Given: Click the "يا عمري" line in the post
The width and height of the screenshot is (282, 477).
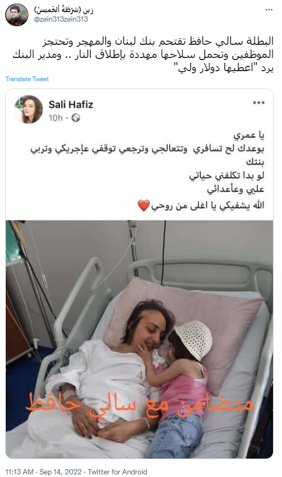Looking at the screenshot, I should [x=249, y=135].
